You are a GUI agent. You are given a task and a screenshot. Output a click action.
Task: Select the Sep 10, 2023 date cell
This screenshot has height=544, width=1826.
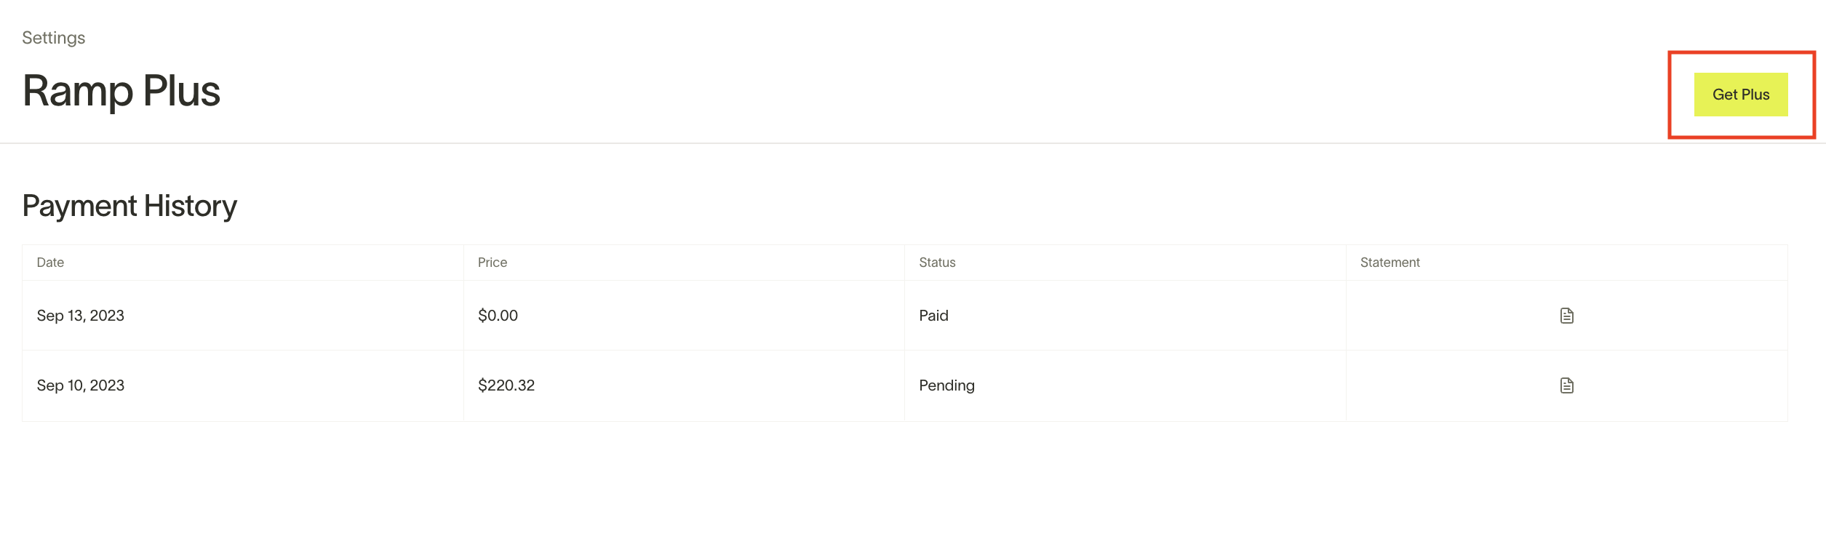point(81,385)
